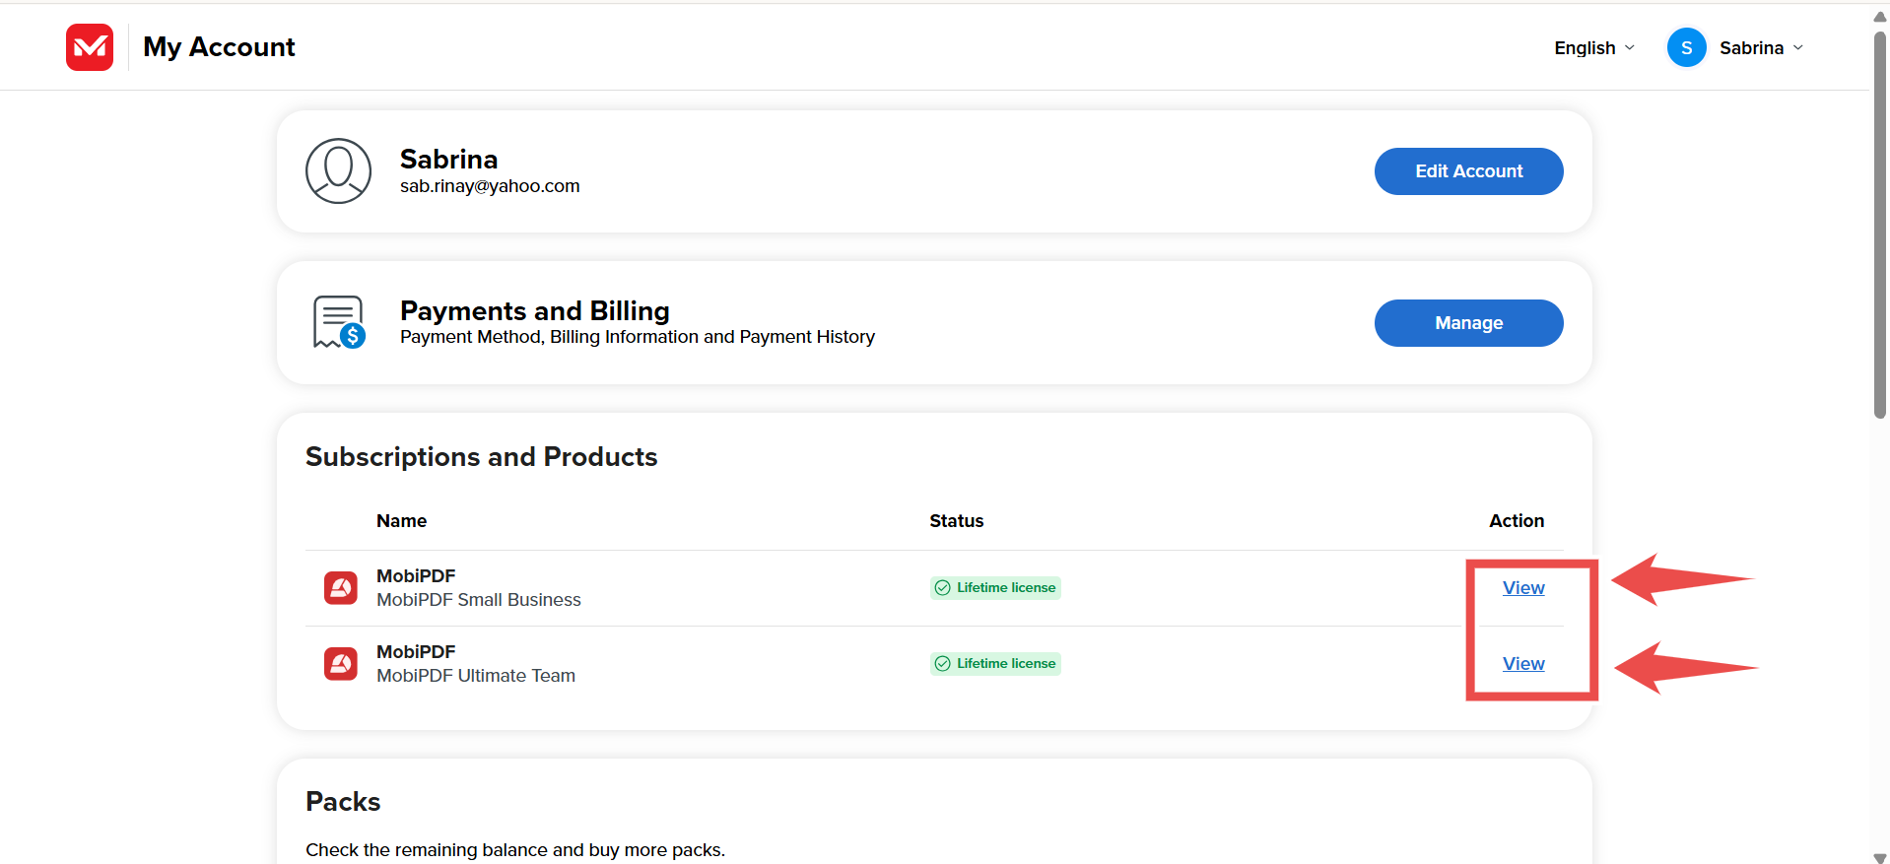This screenshot has width=1890, height=864.
Task: Expand the Sabrina account menu
Action: coord(1761,47)
